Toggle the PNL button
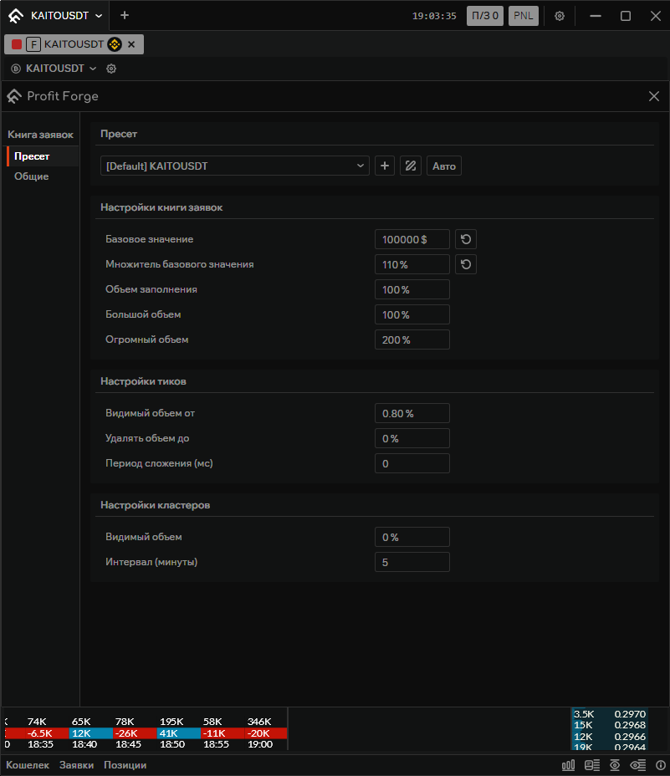The image size is (670, 776). 524,16
